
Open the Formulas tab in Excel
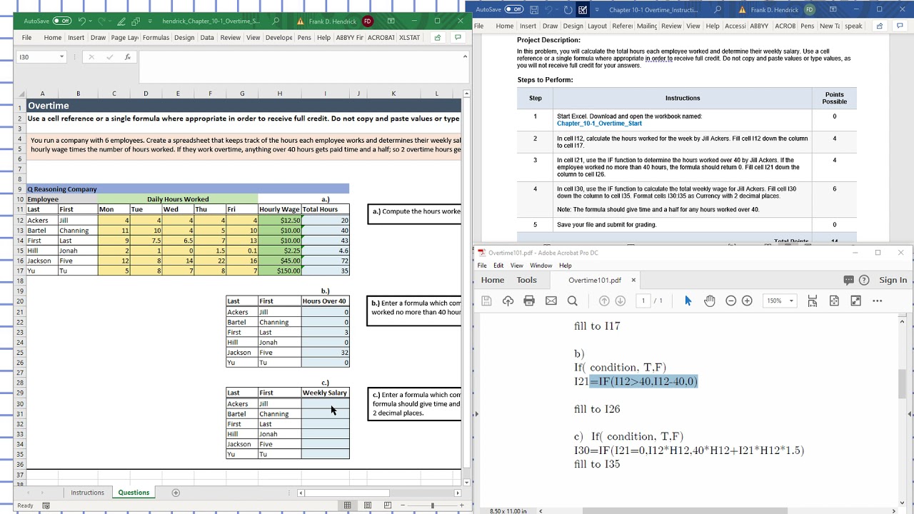tap(156, 38)
